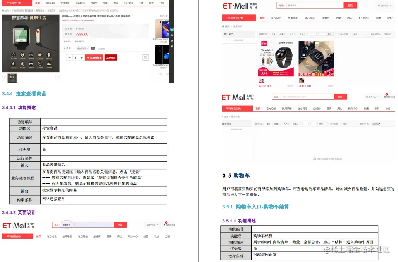
Task: Click the minimum price field in watch results screenshot
Action: (x=313, y=34)
